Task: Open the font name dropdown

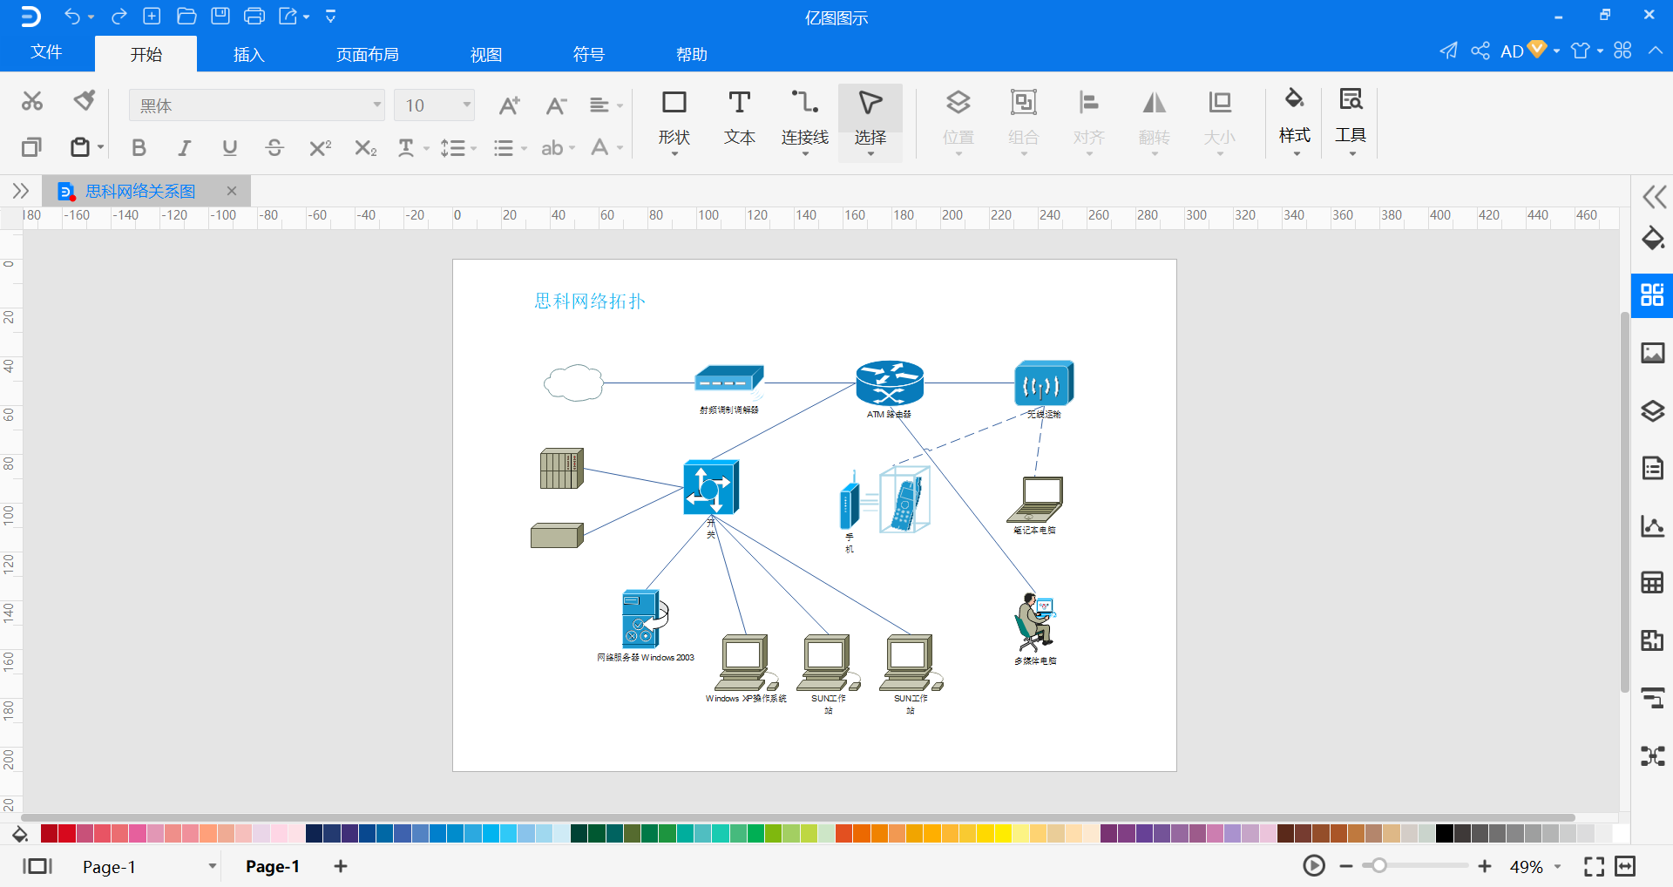Action: [x=377, y=105]
